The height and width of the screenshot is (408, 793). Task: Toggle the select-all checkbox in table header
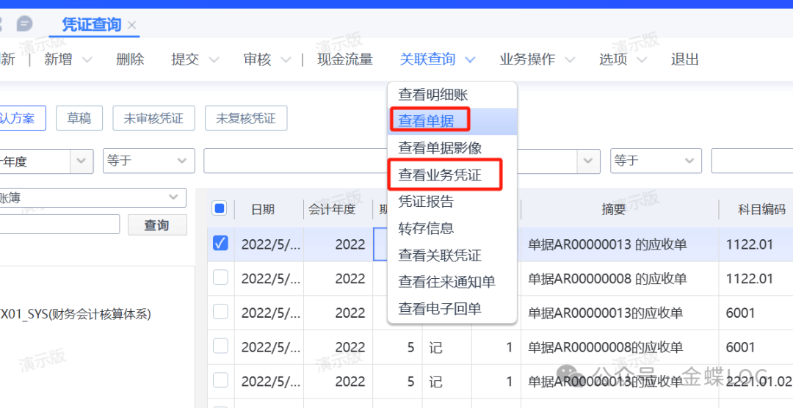219,208
